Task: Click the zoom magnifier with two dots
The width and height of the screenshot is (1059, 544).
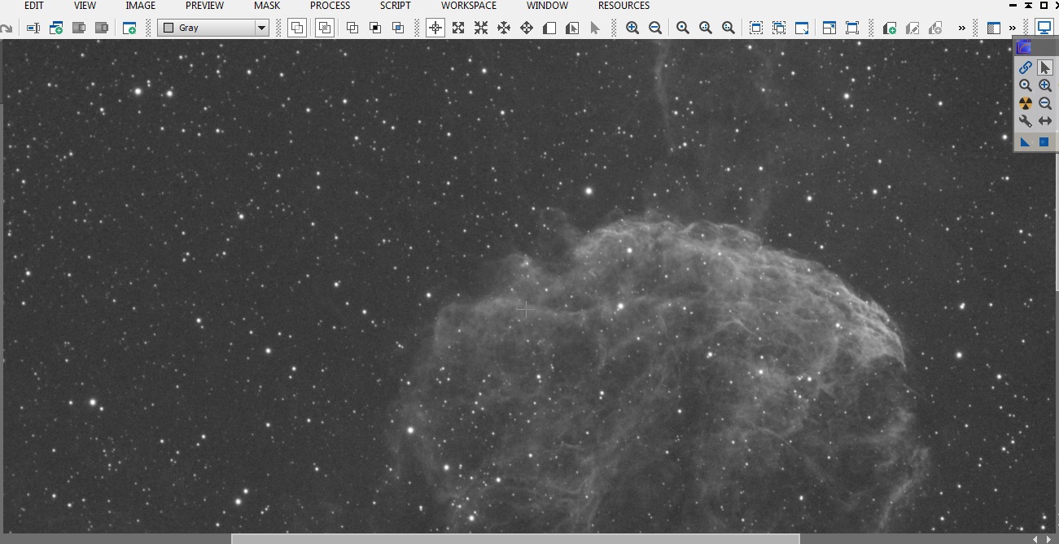Action: (x=706, y=28)
